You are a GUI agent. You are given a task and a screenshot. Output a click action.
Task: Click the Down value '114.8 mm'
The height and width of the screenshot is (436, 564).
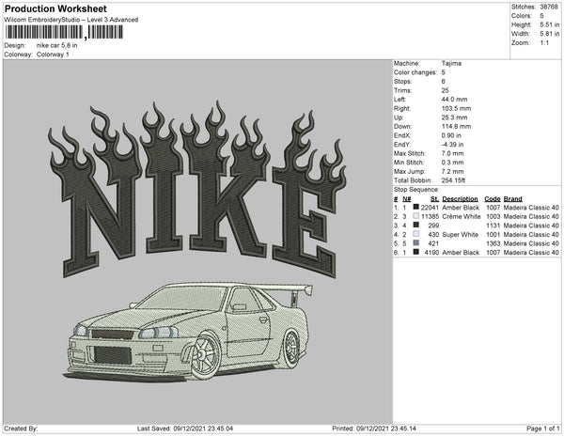456,127
